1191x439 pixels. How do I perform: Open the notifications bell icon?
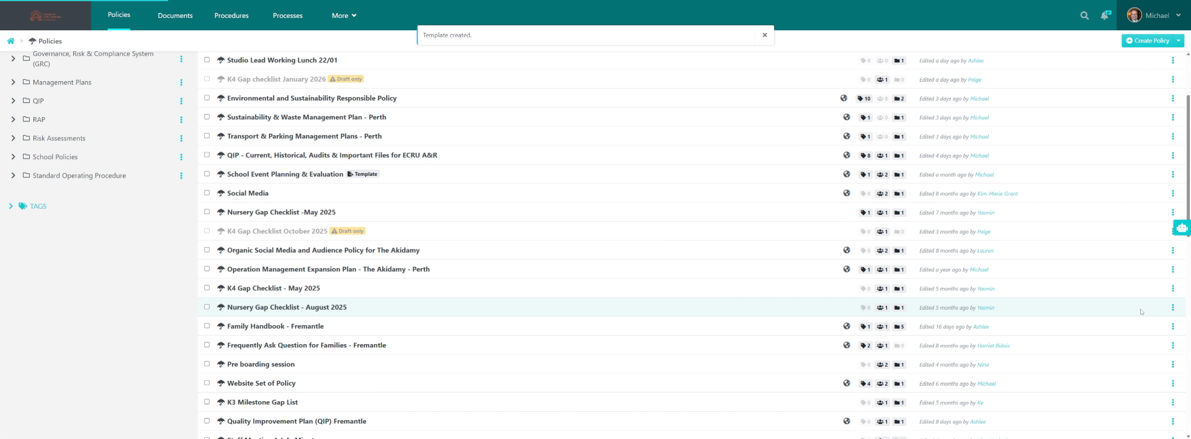pyautogui.click(x=1105, y=15)
